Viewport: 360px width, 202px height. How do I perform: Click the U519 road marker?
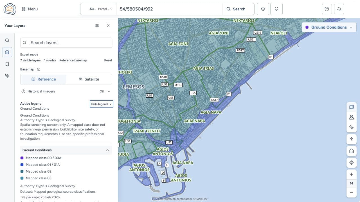tap(258, 33)
